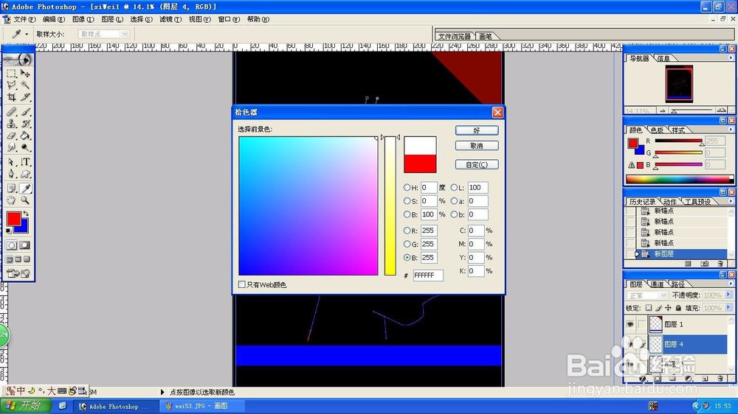
Task: Open 不透明度 opacity arrow
Action: (x=728, y=295)
